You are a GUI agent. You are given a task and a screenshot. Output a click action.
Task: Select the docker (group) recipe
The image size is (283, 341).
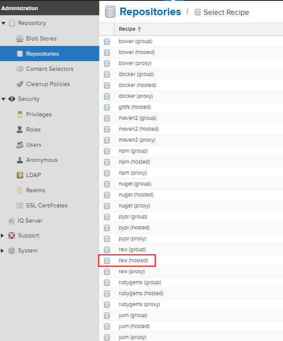click(x=191, y=74)
